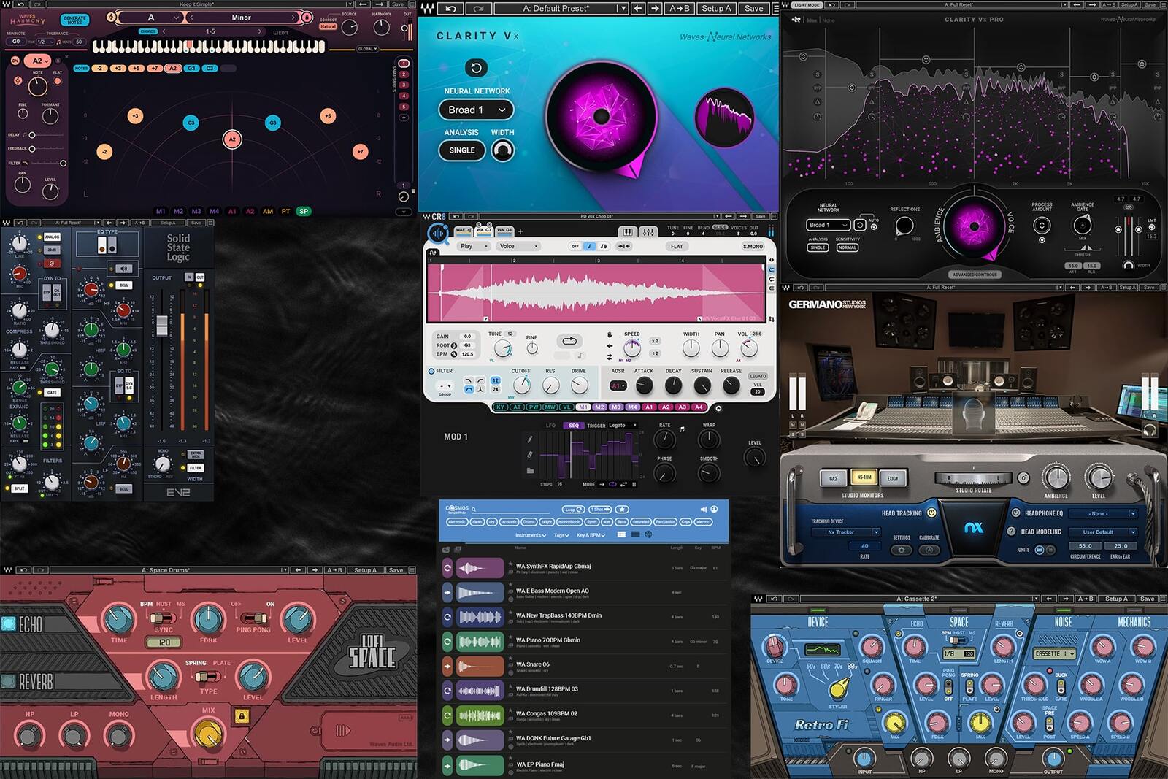Toggle the Head Tracking power button in Nx

point(931,513)
